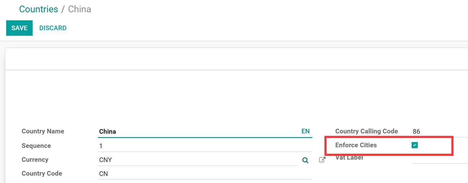The height and width of the screenshot is (183, 468).
Task: Click the EN translate button
Action: [x=305, y=131]
